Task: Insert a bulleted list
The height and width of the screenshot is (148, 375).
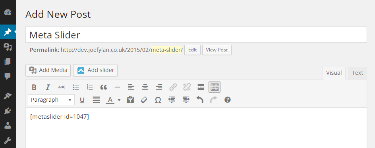Action: point(76,87)
